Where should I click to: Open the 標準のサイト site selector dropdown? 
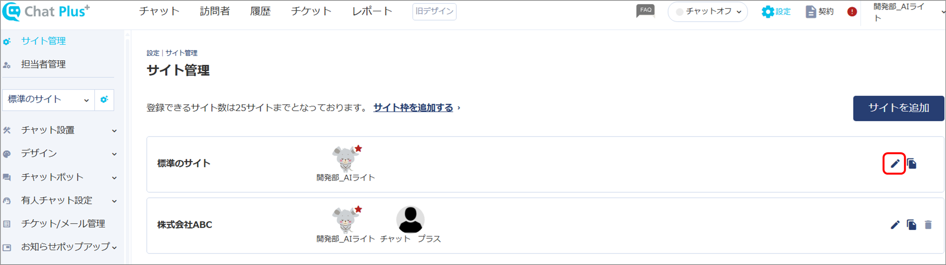(49, 99)
